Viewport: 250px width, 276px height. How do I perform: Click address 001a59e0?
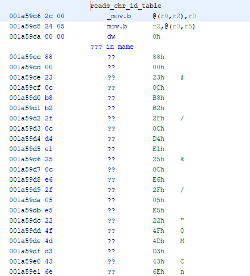coord(25,262)
